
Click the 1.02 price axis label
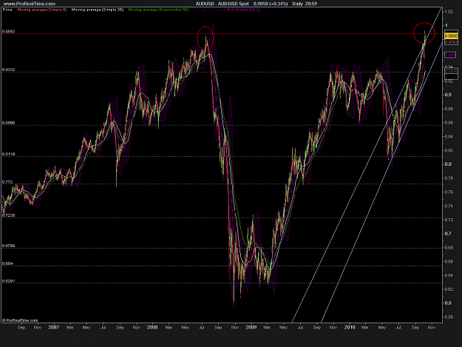click(449, 12)
